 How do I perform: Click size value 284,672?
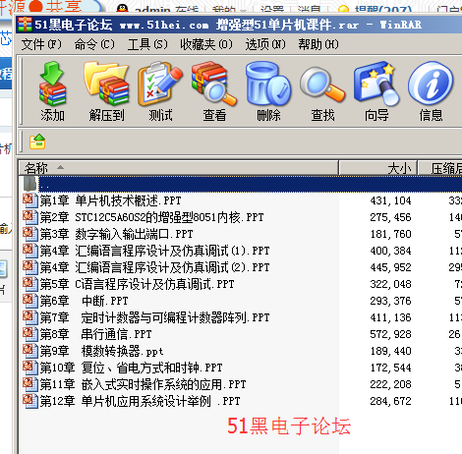[x=390, y=401]
